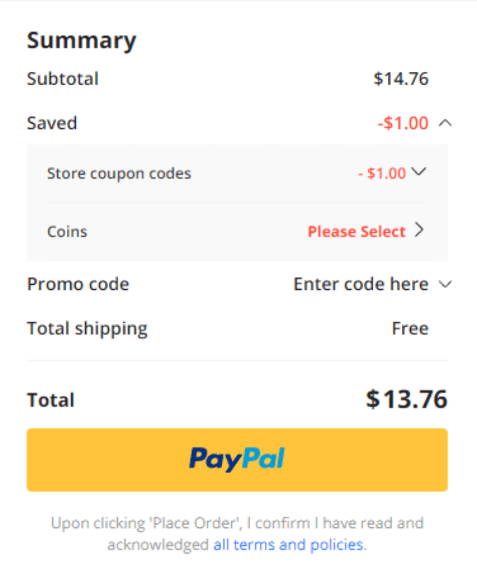Screen dimensions: 477x574
Task: Click the -$1.00 store coupon amount
Action: [x=382, y=174]
